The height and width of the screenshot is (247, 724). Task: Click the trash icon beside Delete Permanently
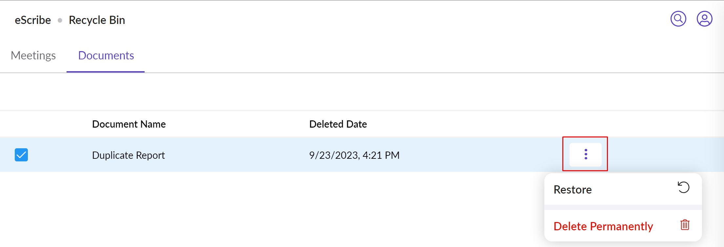[x=685, y=225]
